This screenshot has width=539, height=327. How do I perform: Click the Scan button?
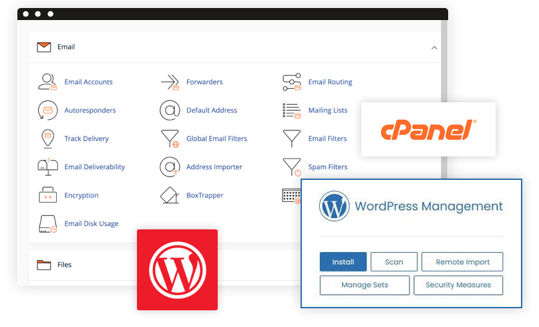tap(394, 262)
